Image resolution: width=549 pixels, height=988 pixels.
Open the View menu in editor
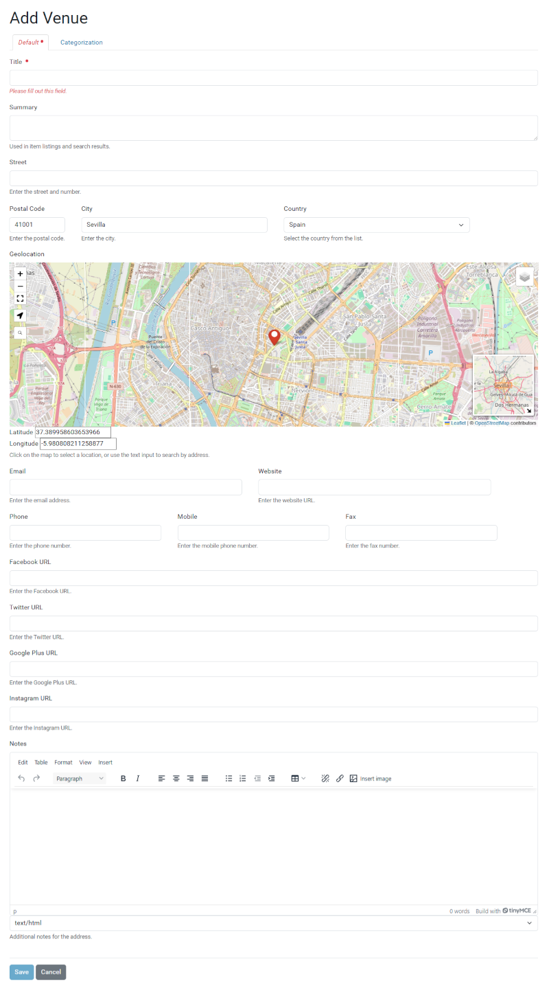point(85,762)
